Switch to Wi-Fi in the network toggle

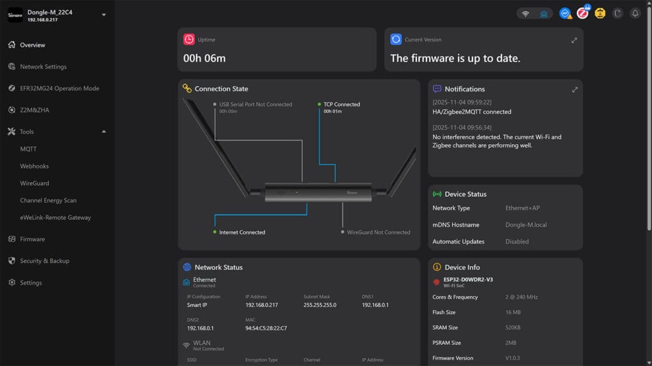point(526,13)
